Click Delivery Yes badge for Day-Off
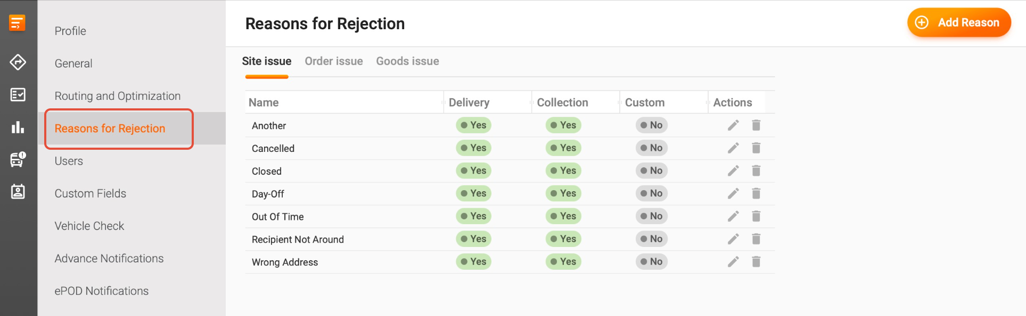The width and height of the screenshot is (1026, 316). 473,193
